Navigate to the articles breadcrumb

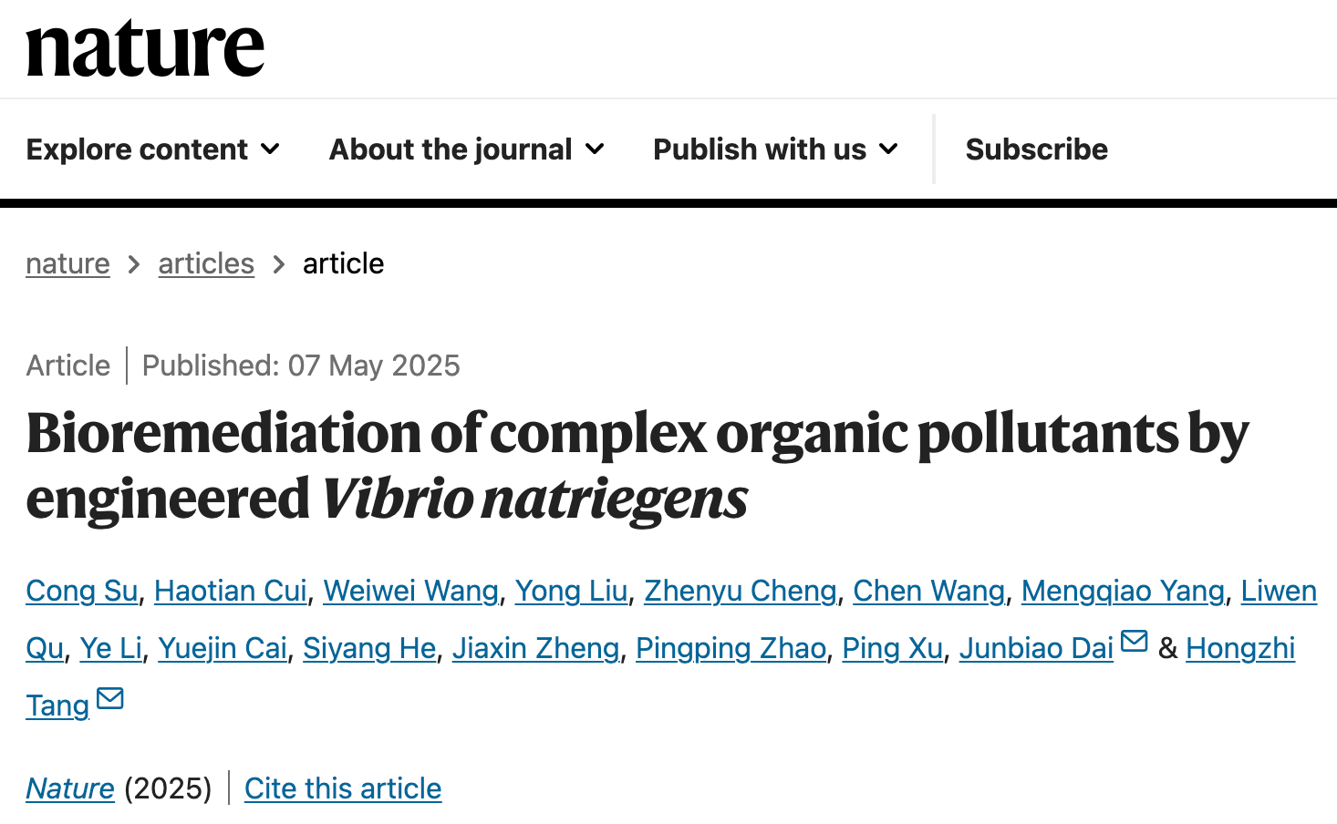coord(206,264)
